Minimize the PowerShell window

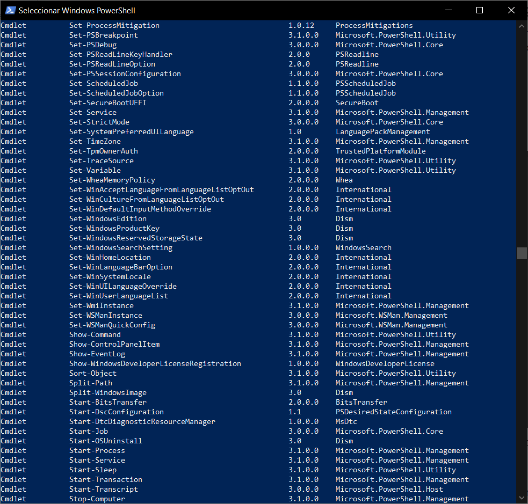pos(448,10)
